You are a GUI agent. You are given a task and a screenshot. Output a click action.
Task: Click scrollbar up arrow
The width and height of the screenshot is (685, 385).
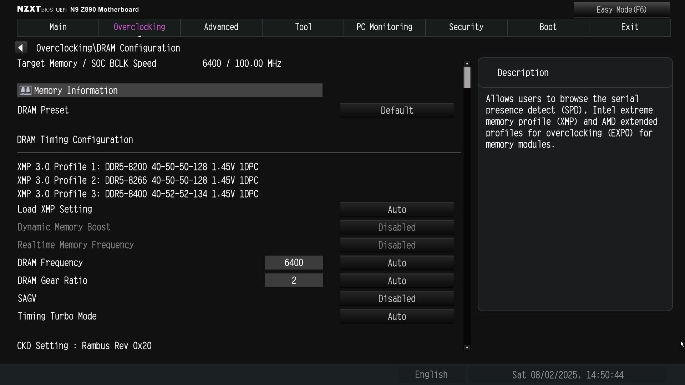[x=467, y=63]
